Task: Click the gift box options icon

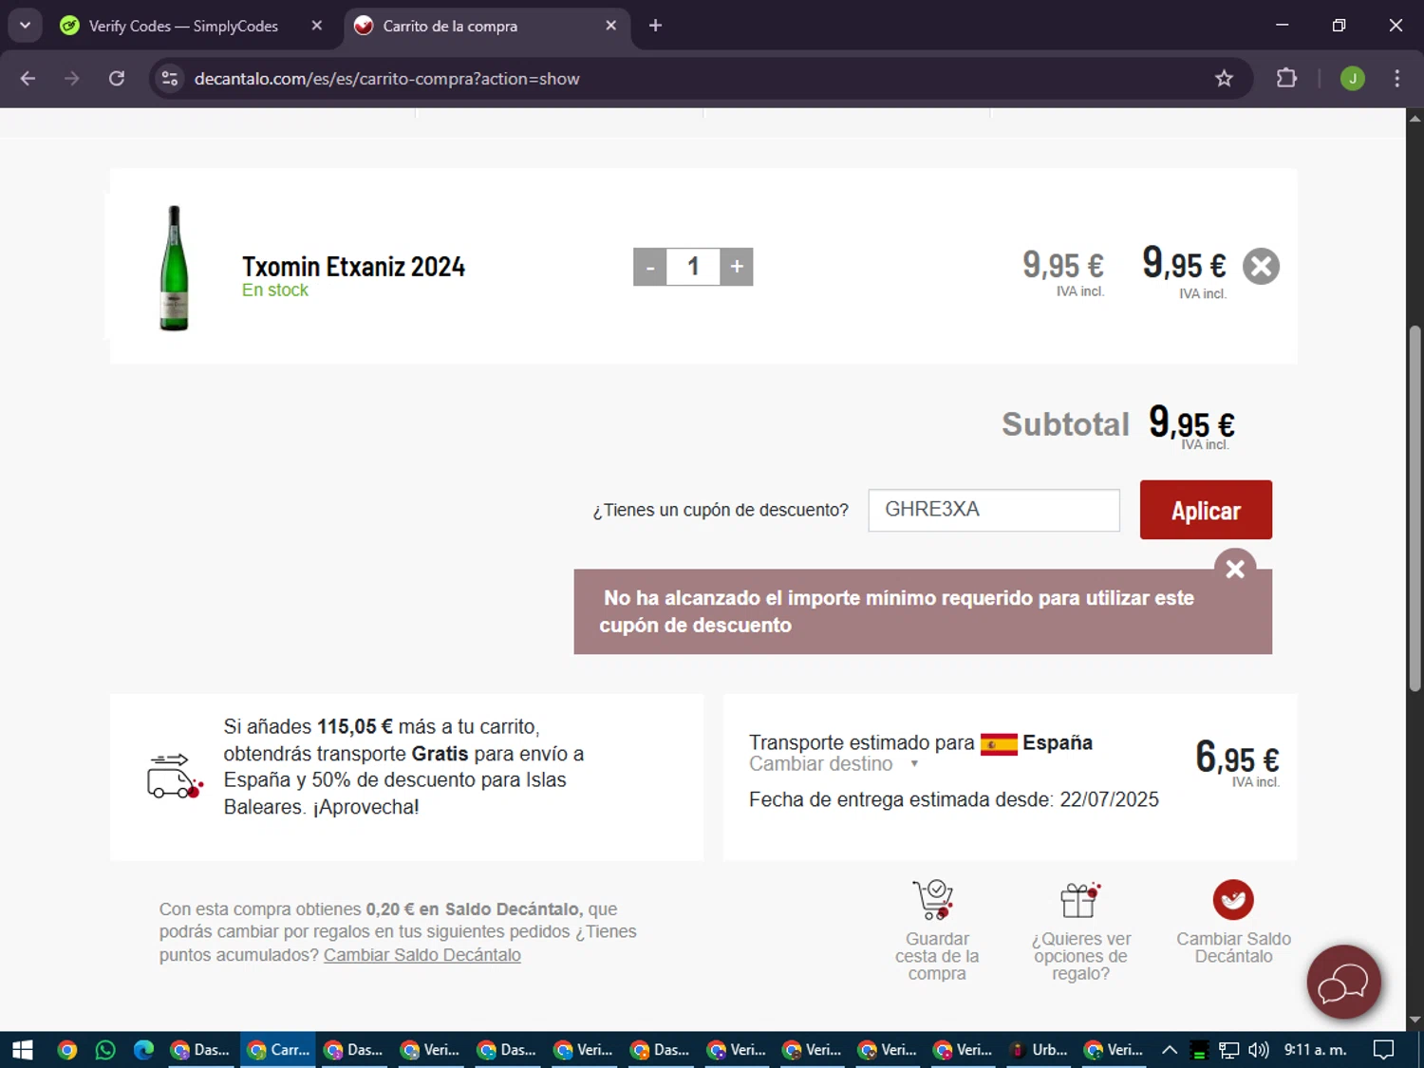Action: [1080, 899]
